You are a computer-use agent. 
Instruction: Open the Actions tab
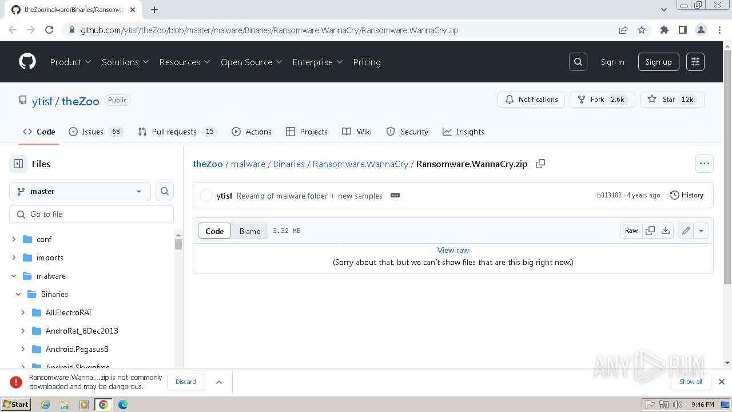pyautogui.click(x=252, y=132)
